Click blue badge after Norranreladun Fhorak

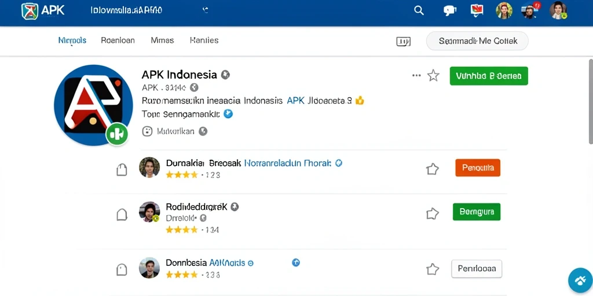click(339, 163)
